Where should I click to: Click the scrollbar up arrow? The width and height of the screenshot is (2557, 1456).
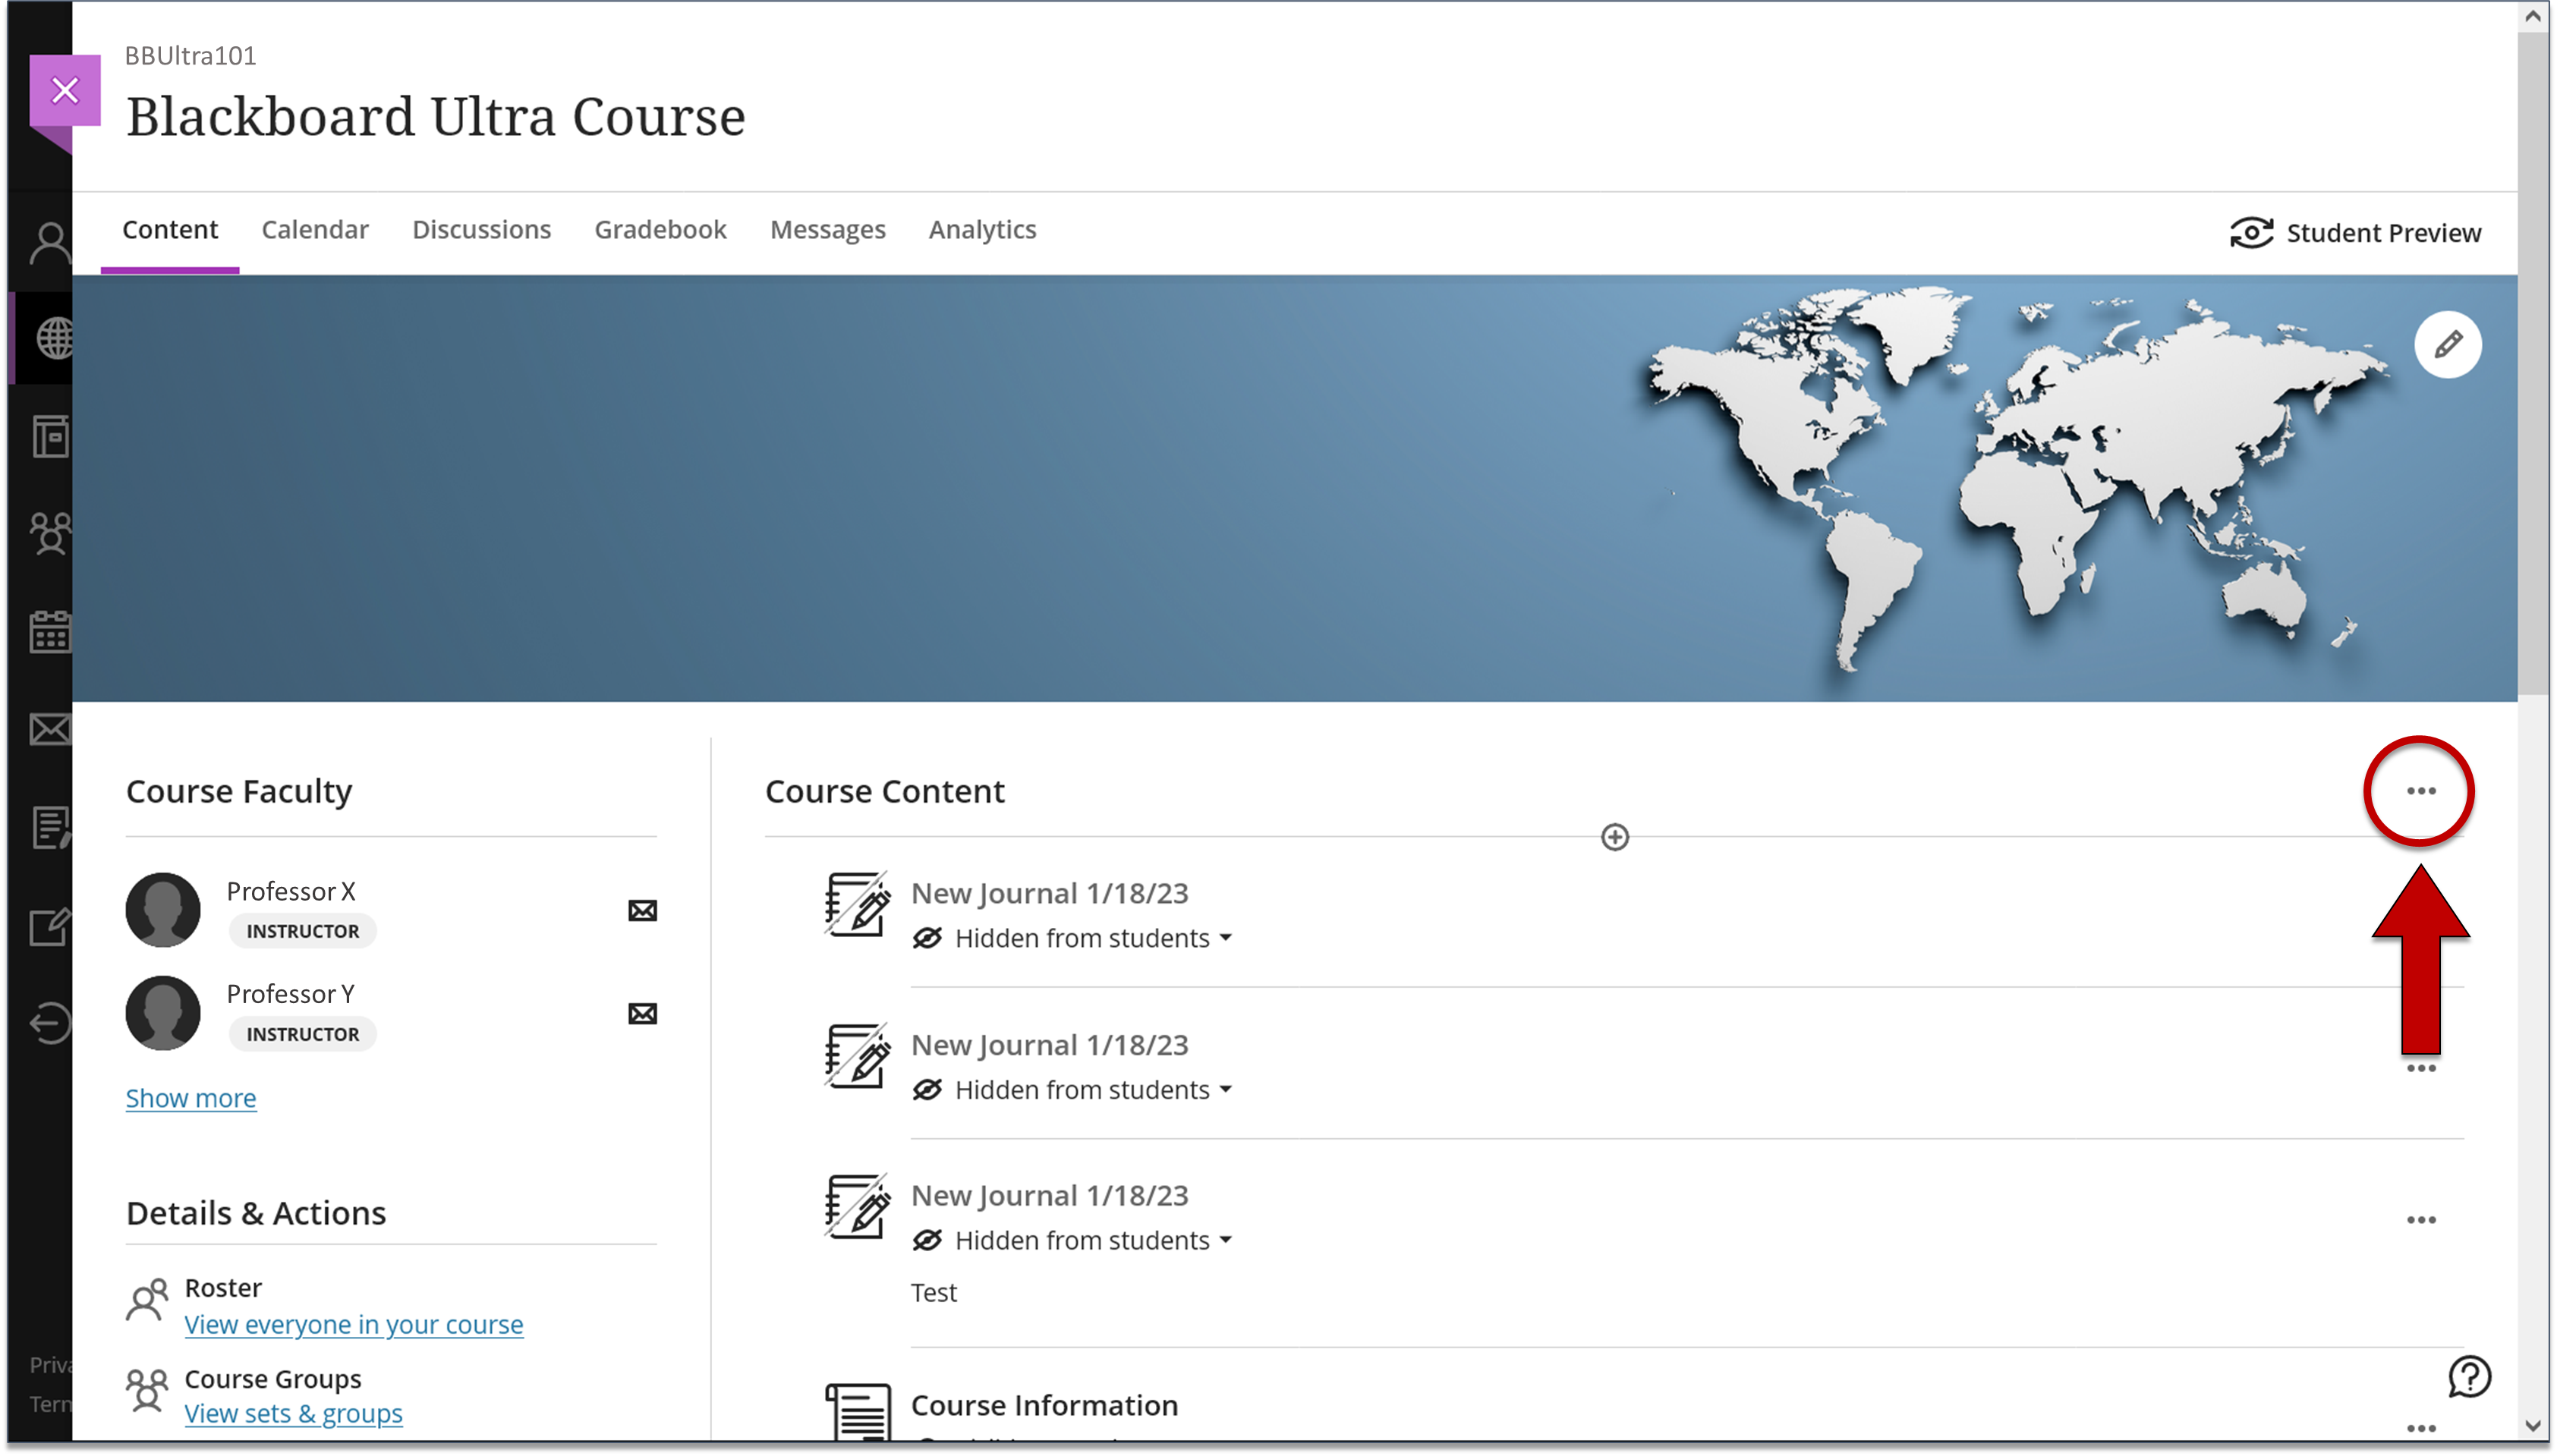(2532, 16)
